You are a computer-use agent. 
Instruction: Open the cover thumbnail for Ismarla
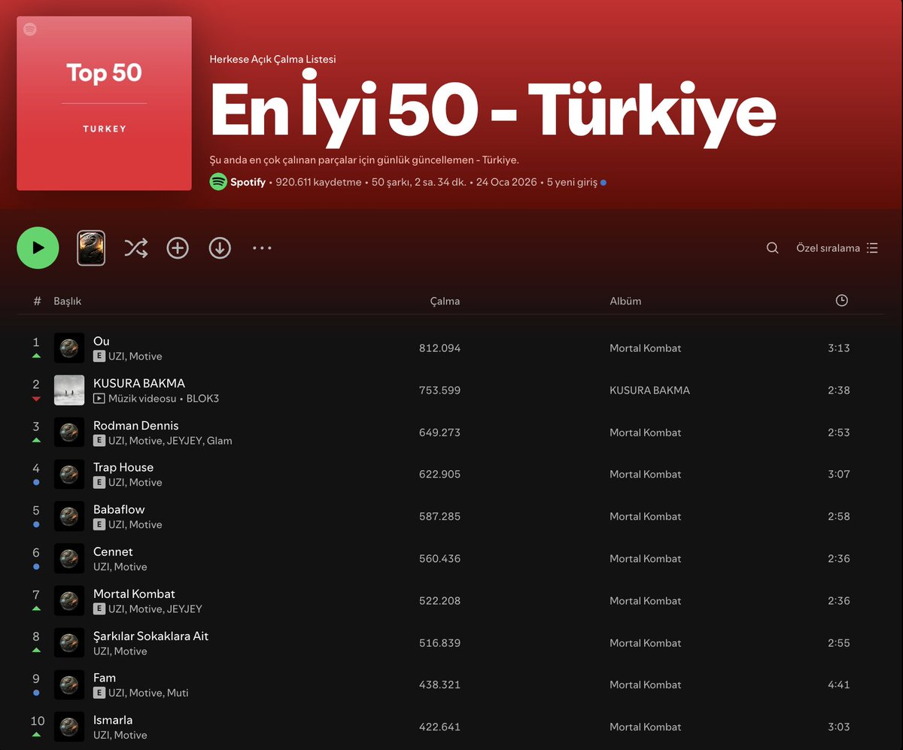(x=69, y=727)
